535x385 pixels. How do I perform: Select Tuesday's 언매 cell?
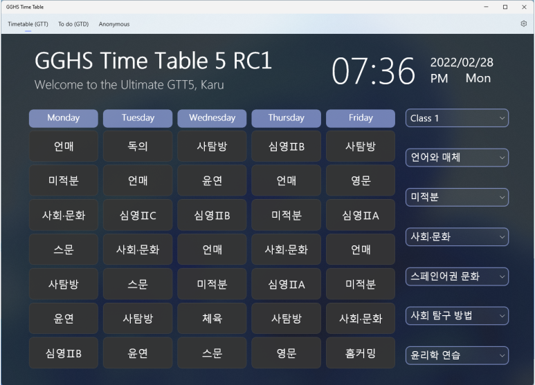(138, 180)
